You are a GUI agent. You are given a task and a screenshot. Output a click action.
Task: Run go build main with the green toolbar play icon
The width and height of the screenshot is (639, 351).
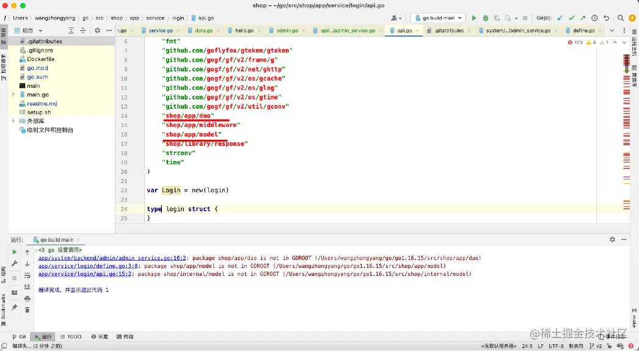click(474, 18)
